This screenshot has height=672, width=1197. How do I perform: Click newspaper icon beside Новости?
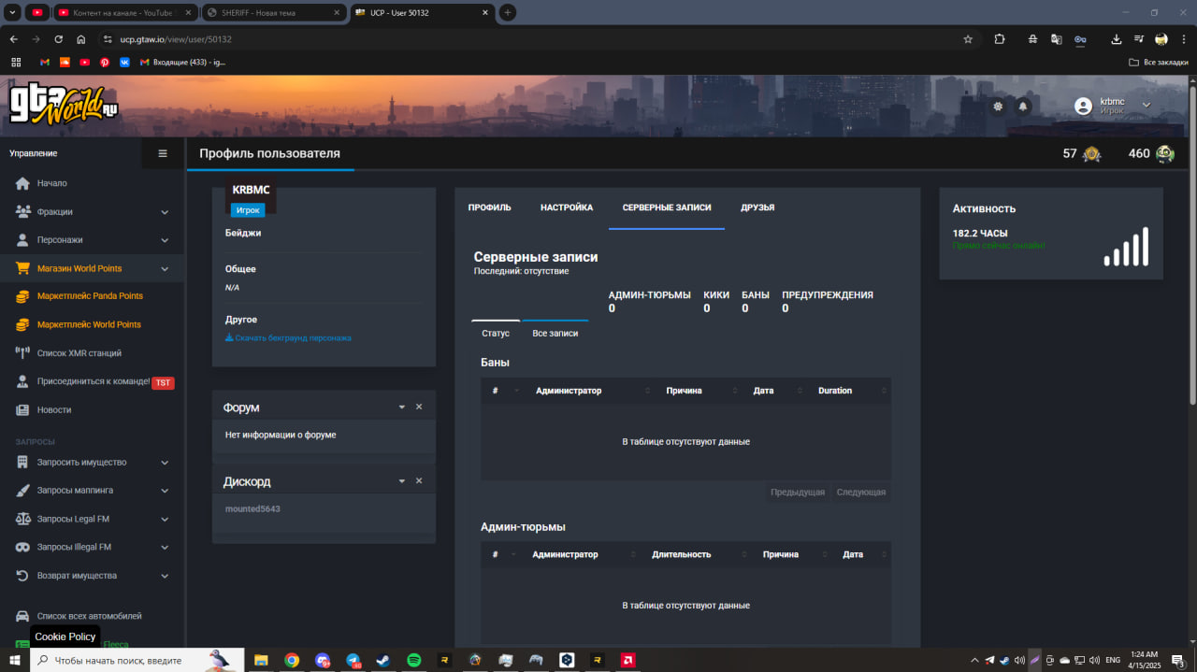(x=23, y=410)
